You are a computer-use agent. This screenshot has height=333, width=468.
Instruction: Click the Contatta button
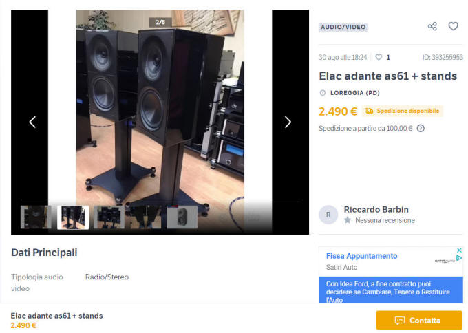419,320
